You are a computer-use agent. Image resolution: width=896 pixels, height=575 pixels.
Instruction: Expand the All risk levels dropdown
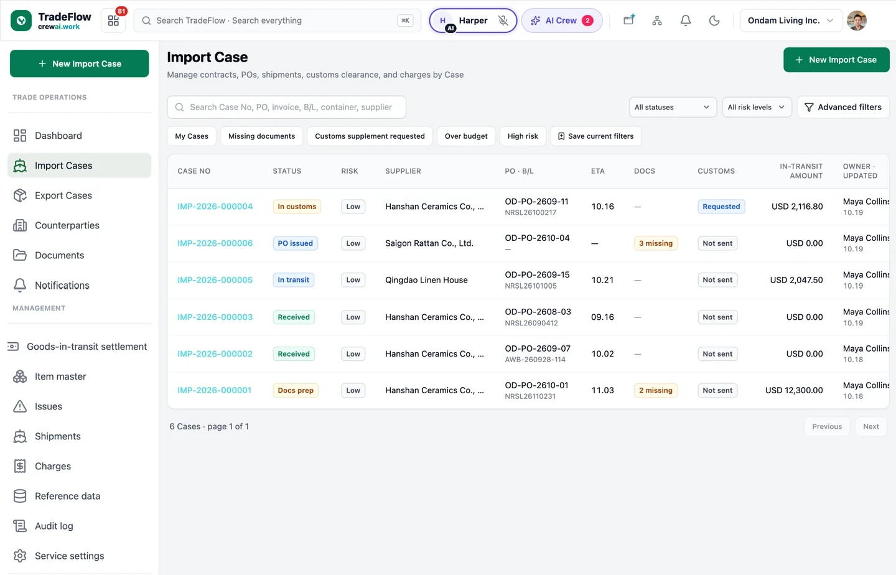pos(757,107)
